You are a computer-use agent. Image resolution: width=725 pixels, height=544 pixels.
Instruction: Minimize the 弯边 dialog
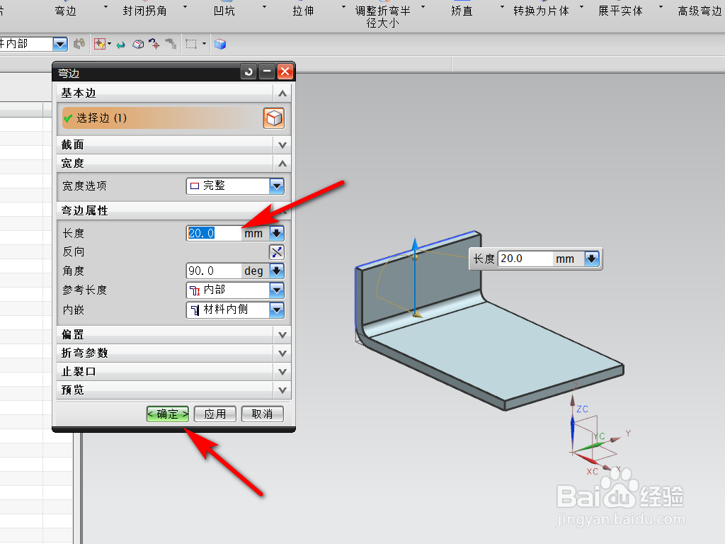(267, 72)
